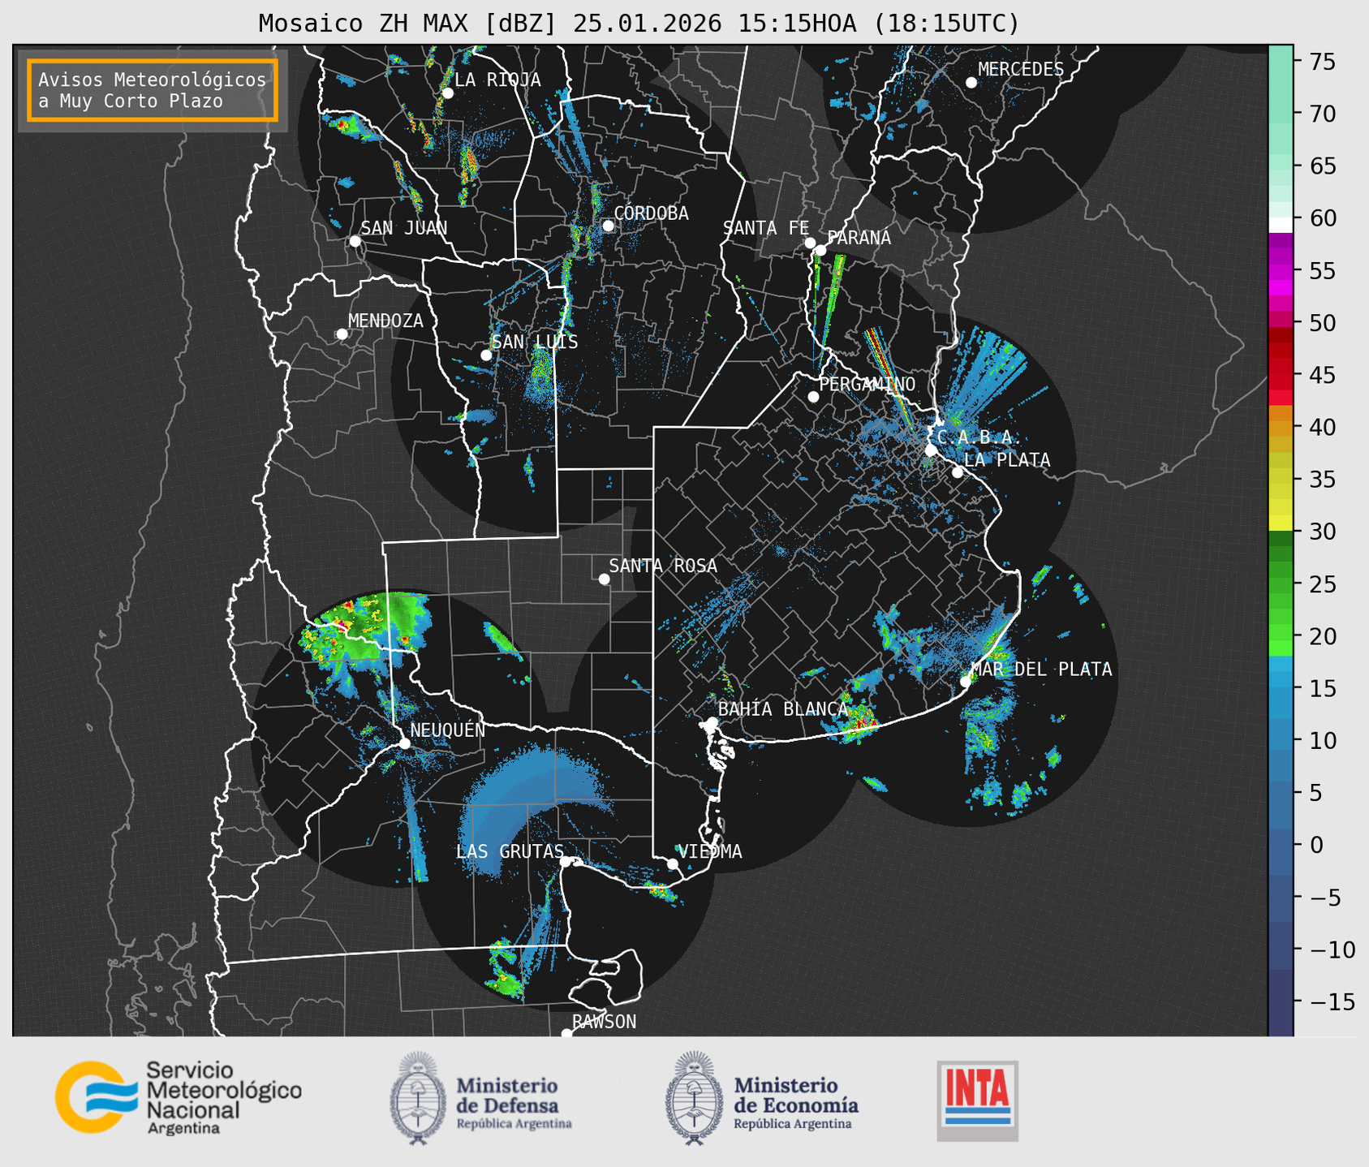Screen dimensions: 1369x1167
Task: Click the RAWSON city label
Action: point(604,1022)
